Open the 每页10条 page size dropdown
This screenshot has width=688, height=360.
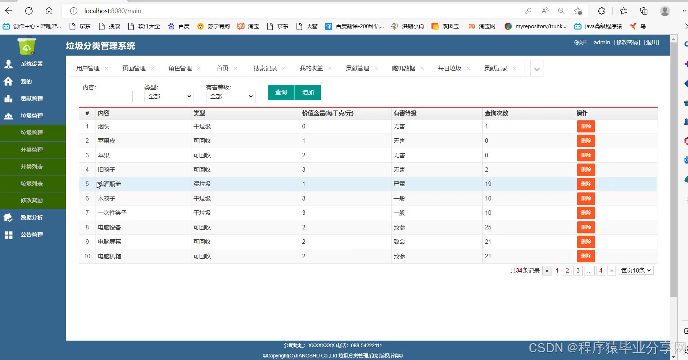coord(636,270)
